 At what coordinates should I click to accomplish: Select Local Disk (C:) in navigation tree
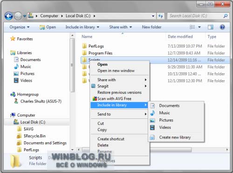point(33,122)
